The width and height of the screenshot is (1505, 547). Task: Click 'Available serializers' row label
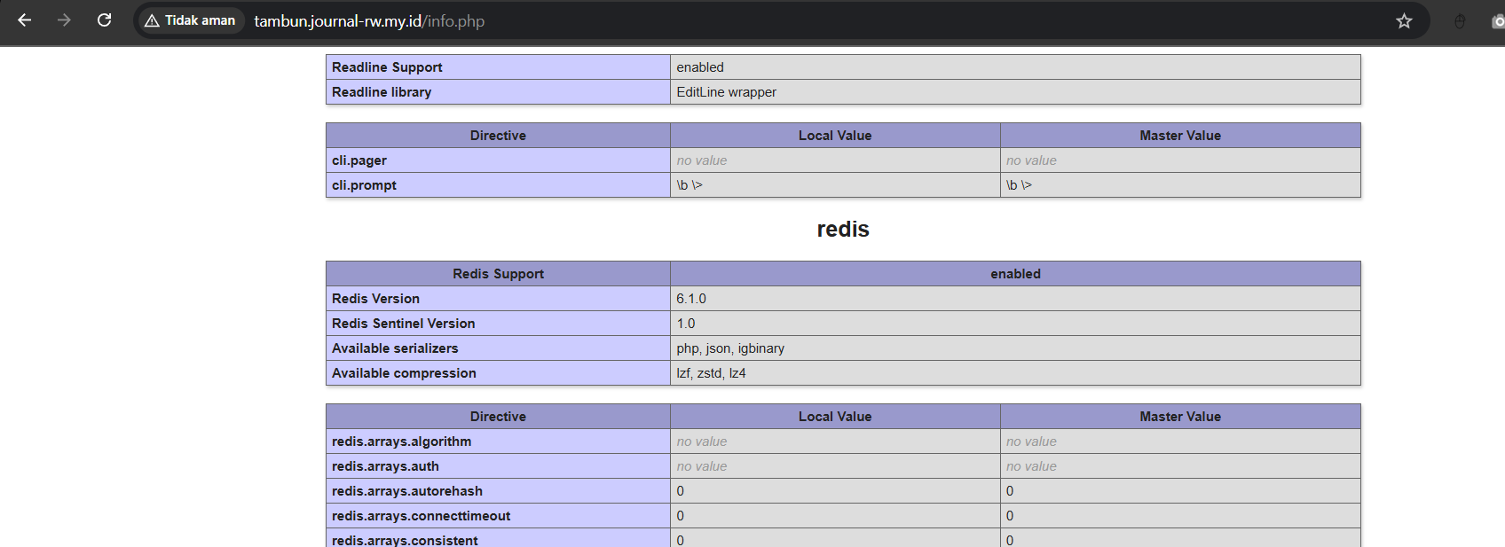395,348
